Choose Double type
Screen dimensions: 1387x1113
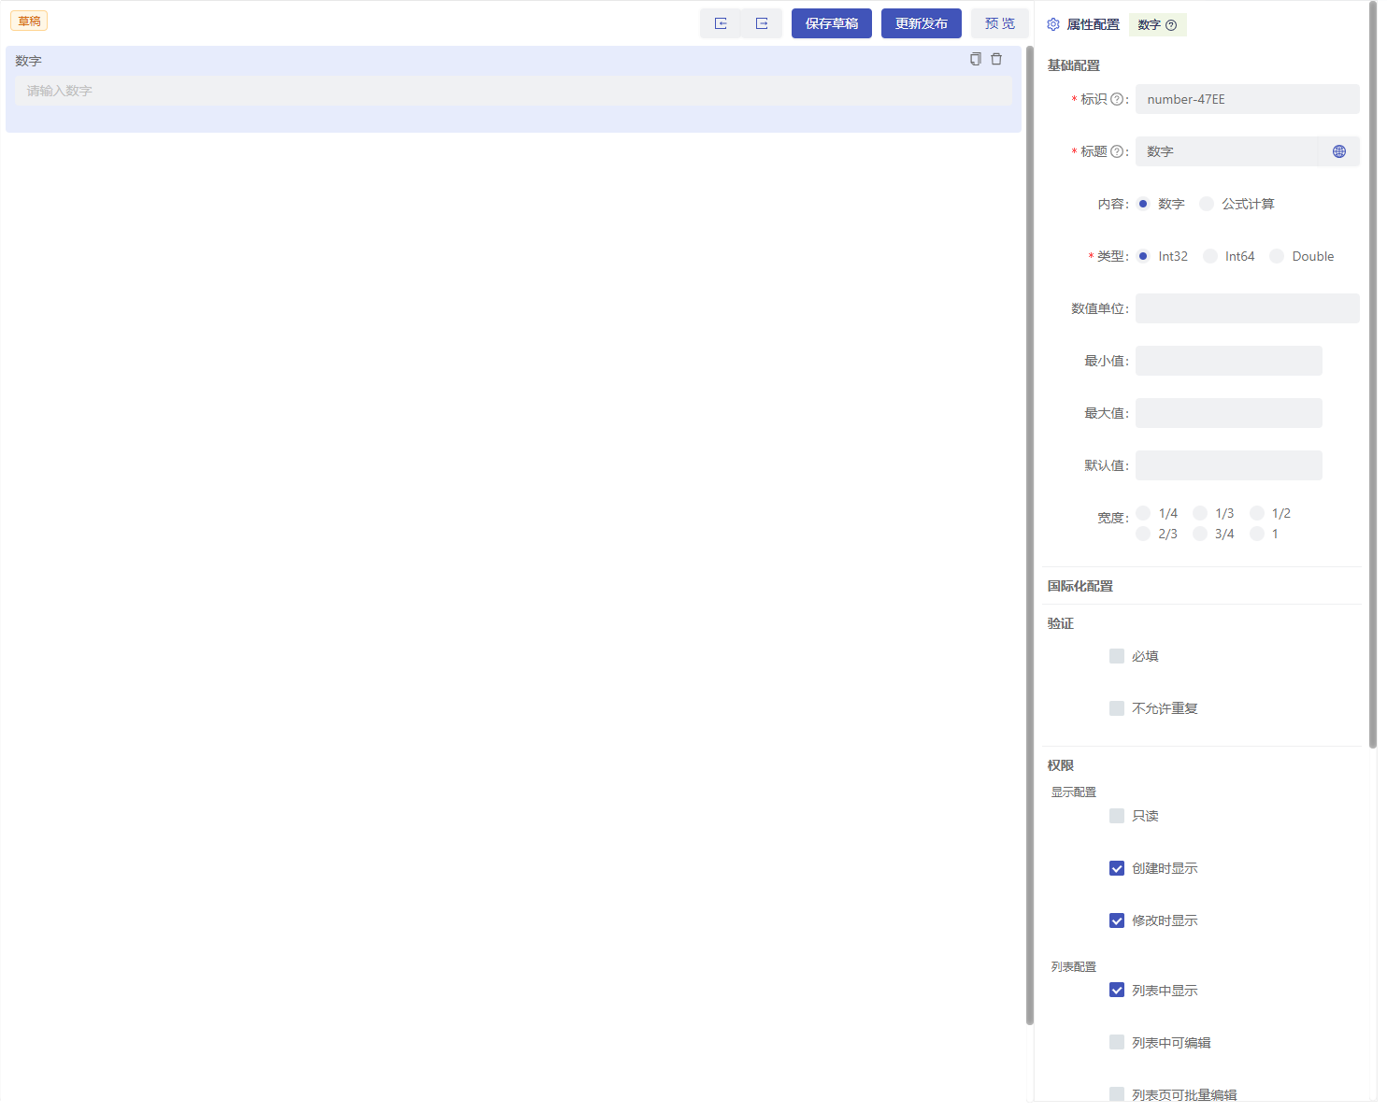(1277, 256)
